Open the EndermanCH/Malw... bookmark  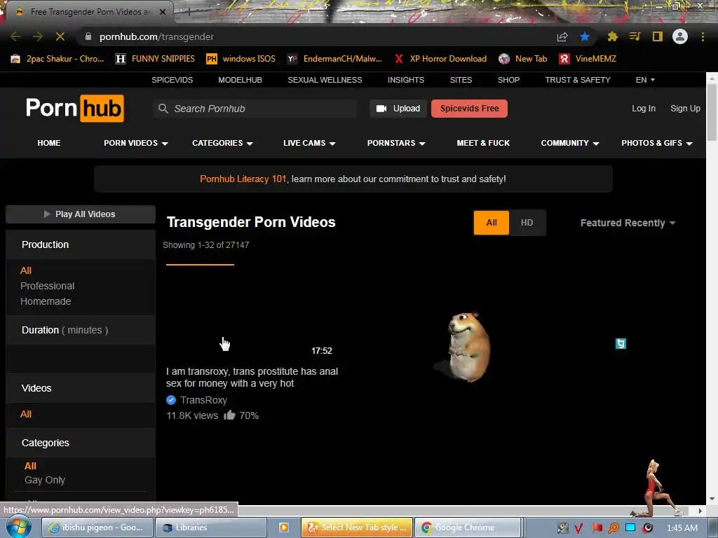(x=334, y=59)
